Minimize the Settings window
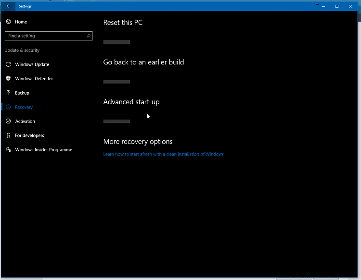 323,6
